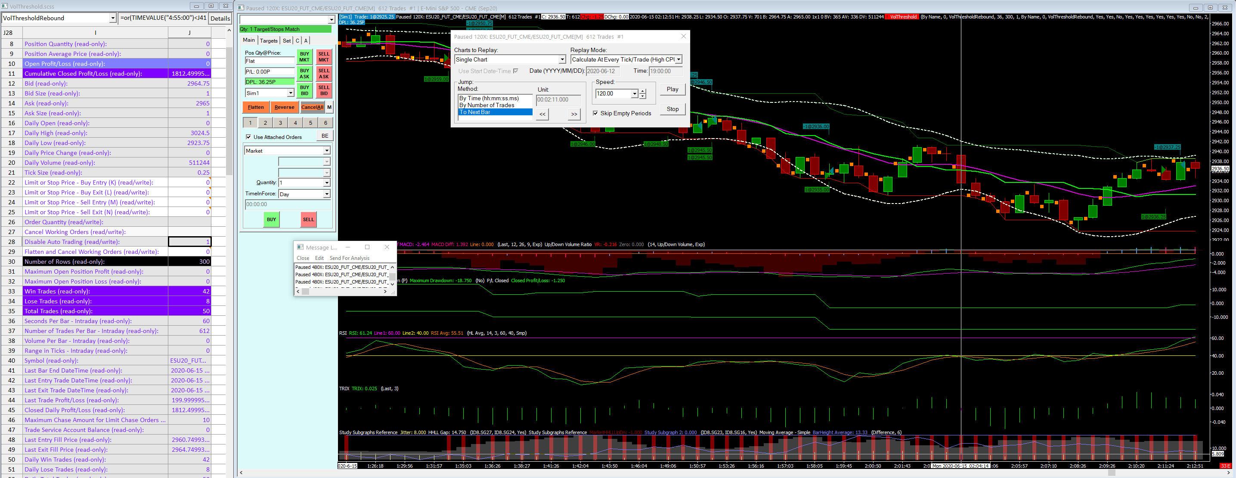Jump backward with the << button
Viewport: 1236px width, 478px height.
pyautogui.click(x=542, y=114)
